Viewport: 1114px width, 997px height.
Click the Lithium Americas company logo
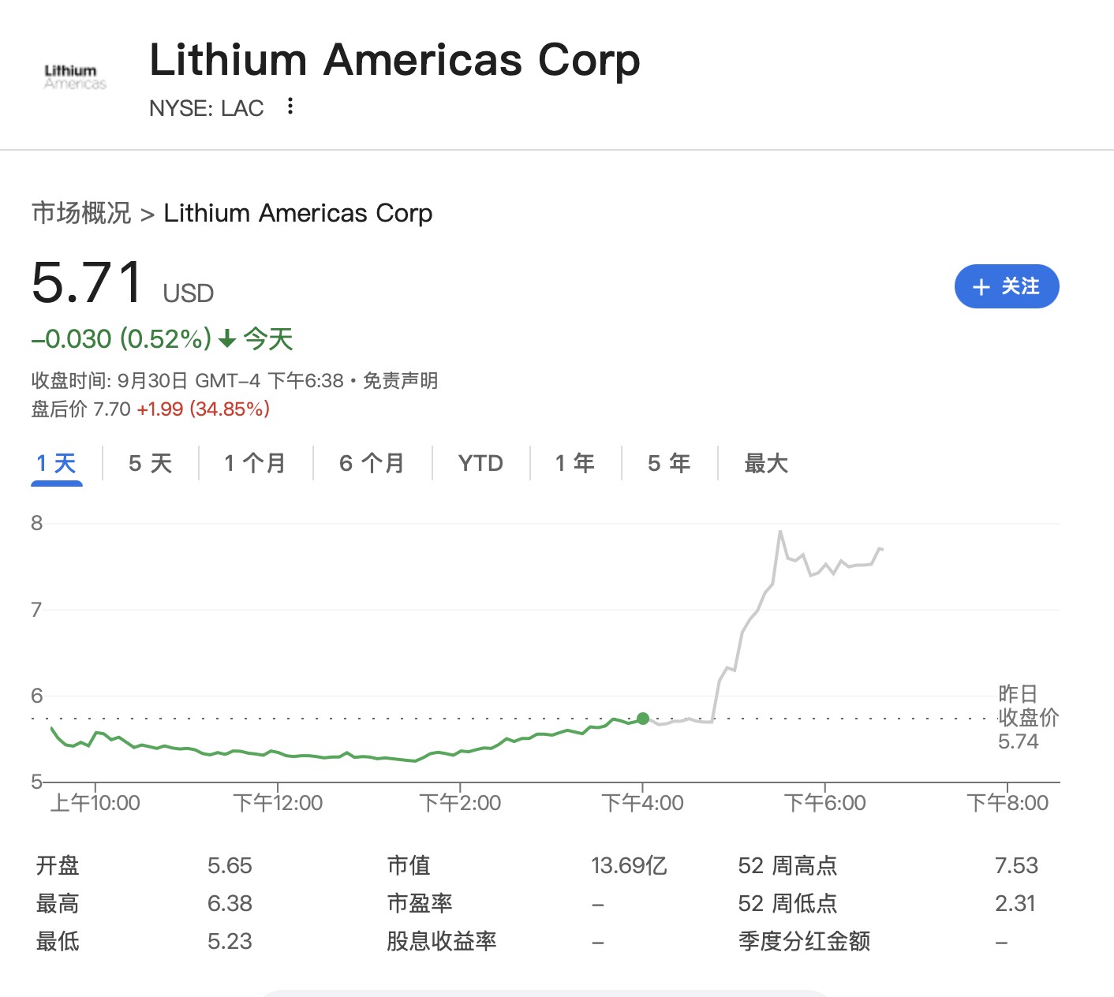(75, 77)
